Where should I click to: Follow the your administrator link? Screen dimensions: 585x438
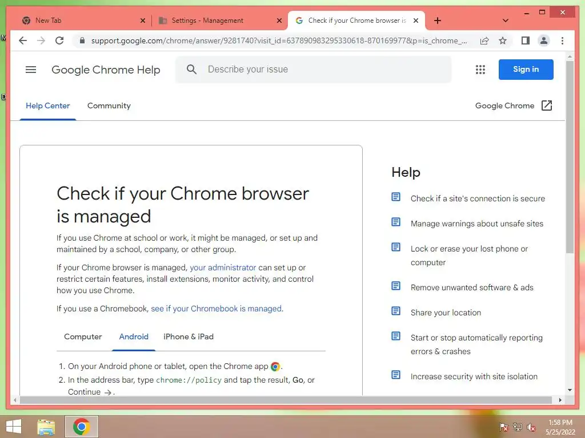[x=223, y=267]
